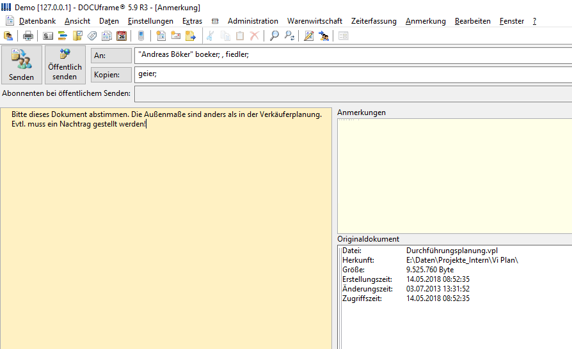
Task: Click the DOCUframe app icon in title bar
Action: (6, 7)
